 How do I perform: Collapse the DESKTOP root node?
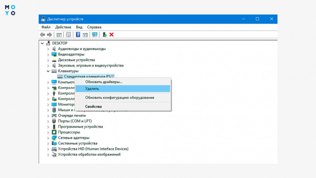click(42, 43)
